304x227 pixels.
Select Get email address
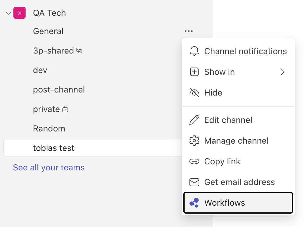(x=239, y=182)
